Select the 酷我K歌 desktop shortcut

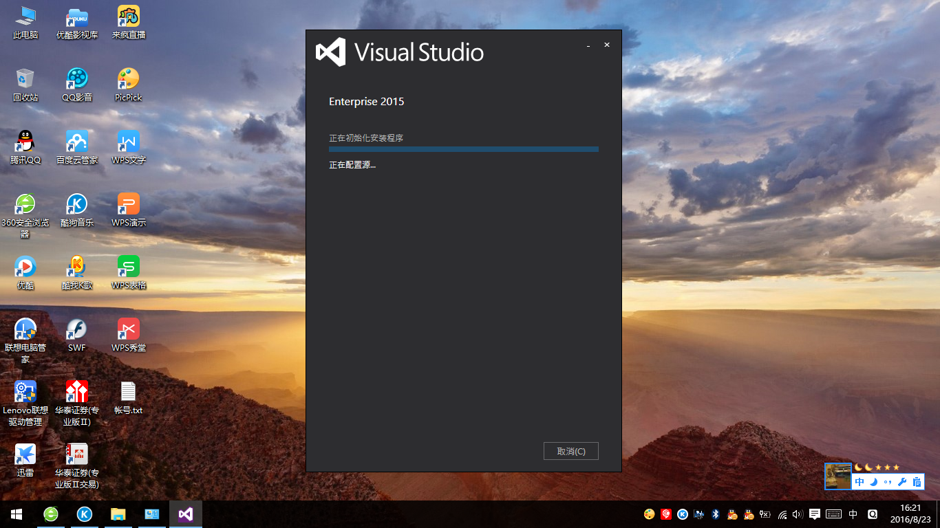77,273
